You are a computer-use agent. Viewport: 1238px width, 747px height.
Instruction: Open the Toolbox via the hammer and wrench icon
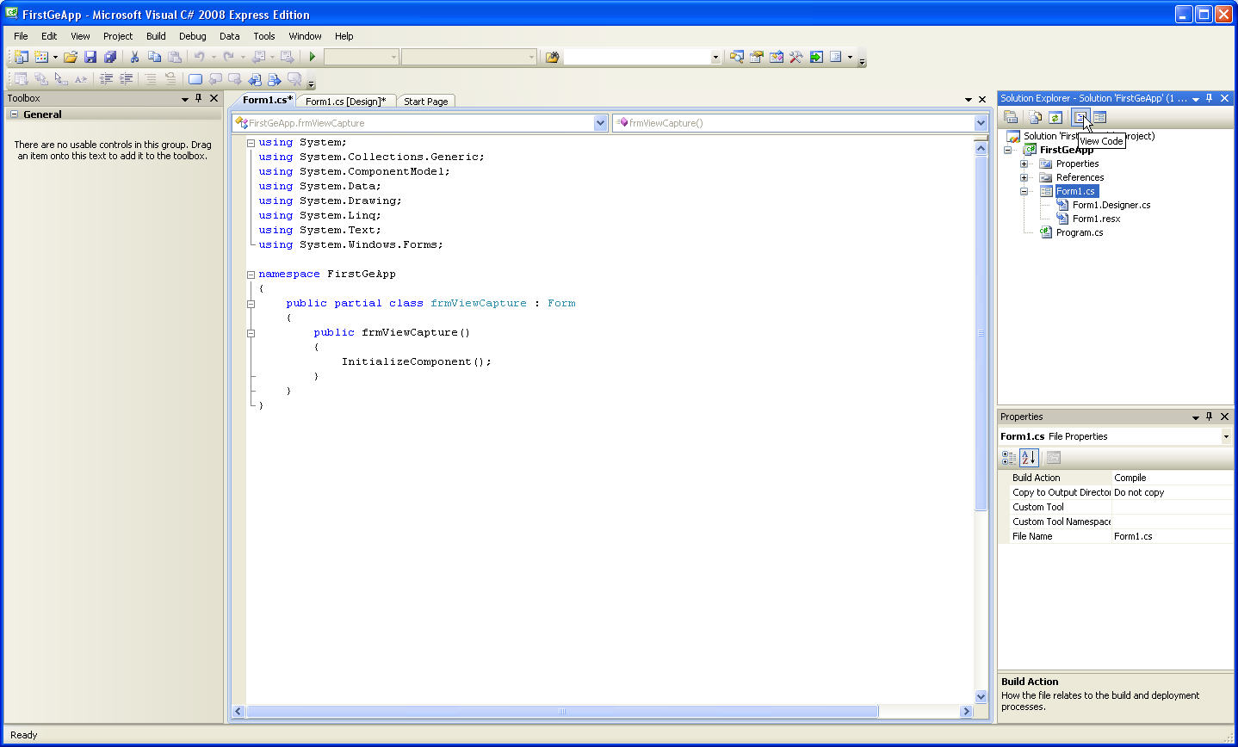coord(796,57)
